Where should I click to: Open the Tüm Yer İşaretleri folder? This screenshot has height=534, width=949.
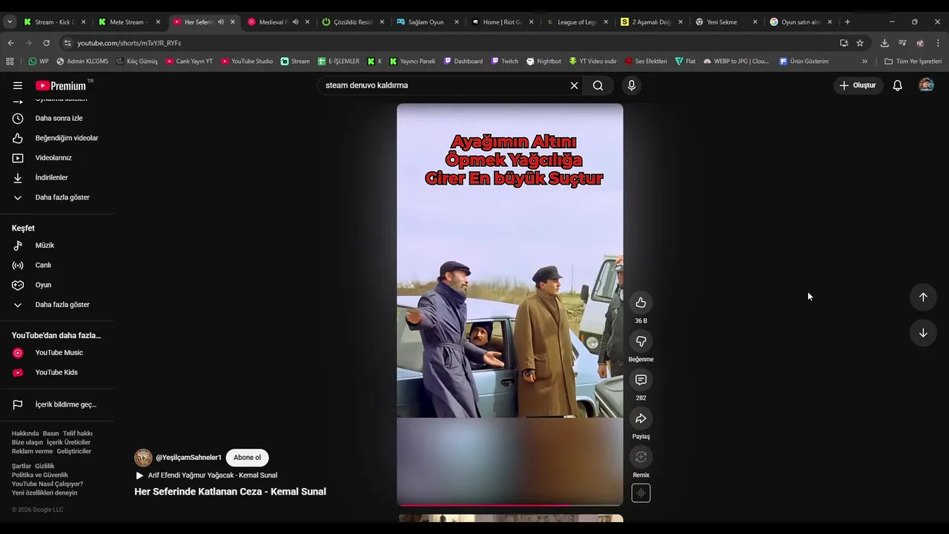[913, 62]
